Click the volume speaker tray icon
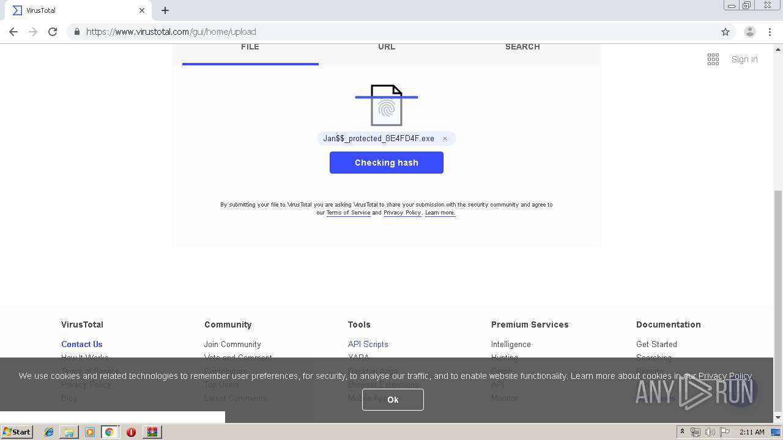 click(x=710, y=432)
